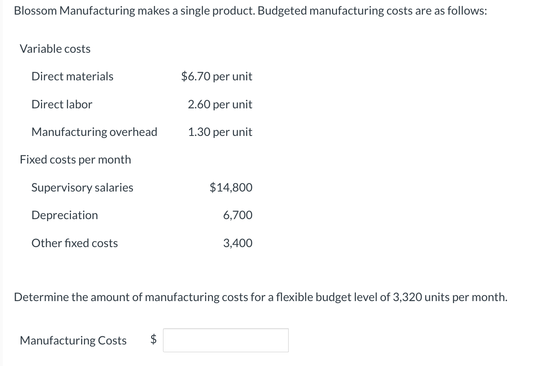Image resolution: width=553 pixels, height=366 pixels.
Task: Click the 6,700 amount
Action: click(x=238, y=215)
